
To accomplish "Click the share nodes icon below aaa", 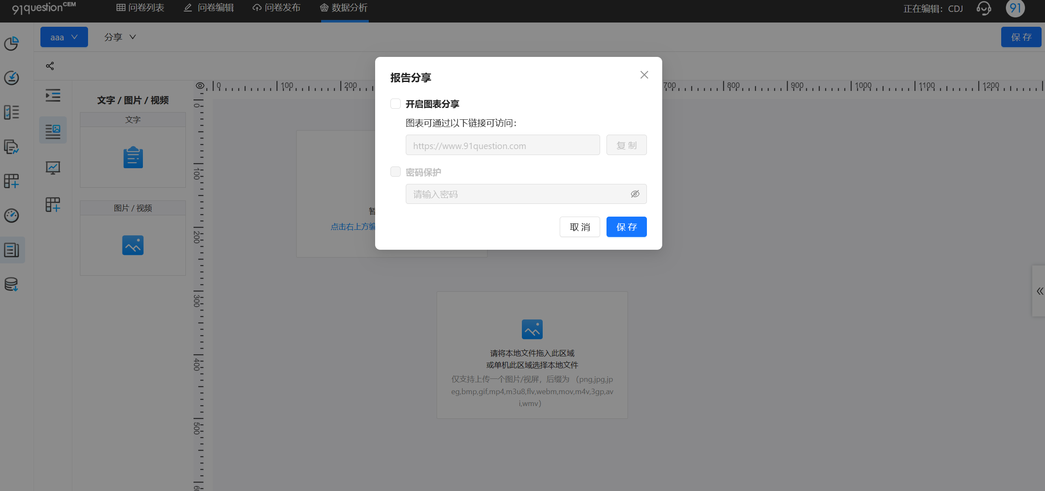I will coord(50,66).
